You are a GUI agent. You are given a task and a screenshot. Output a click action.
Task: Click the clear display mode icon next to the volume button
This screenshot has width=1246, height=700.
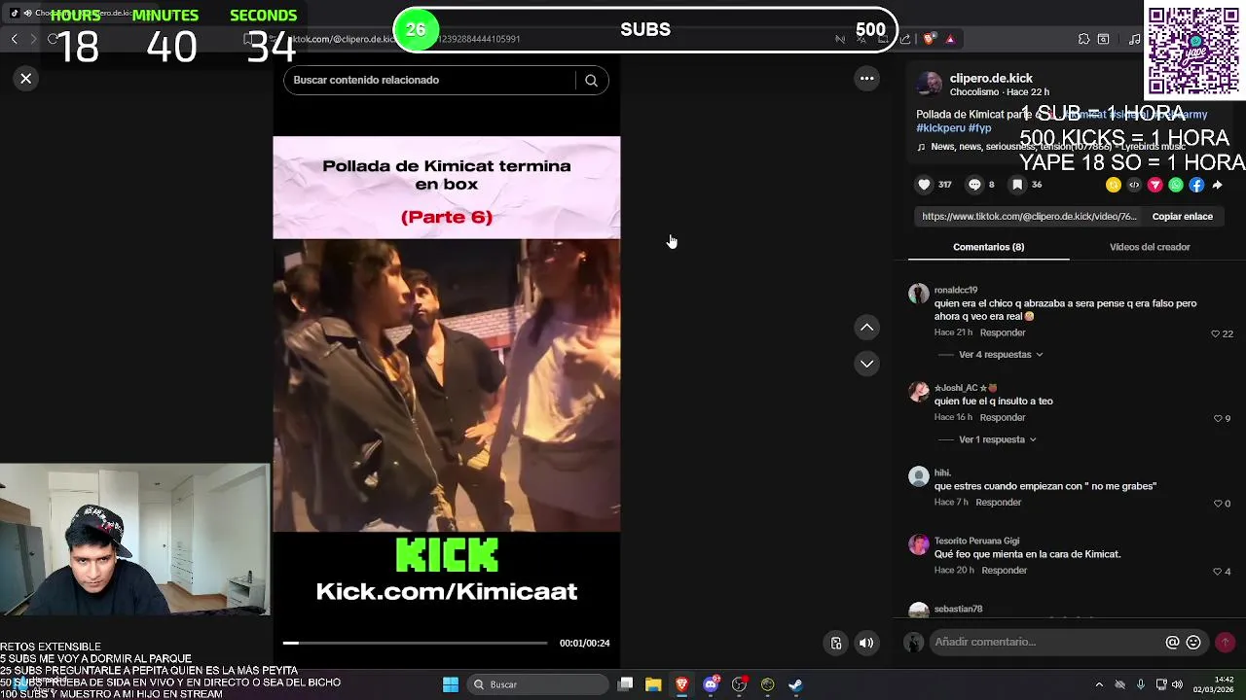tap(835, 643)
